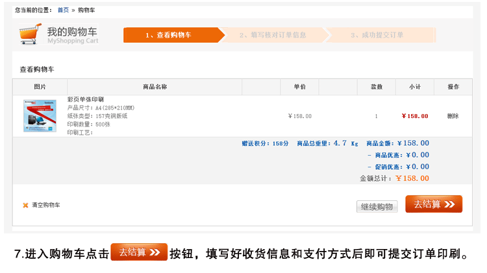Screen dimensions: 487x273
Task: Click the 我的购物车 page title
Action: point(72,32)
